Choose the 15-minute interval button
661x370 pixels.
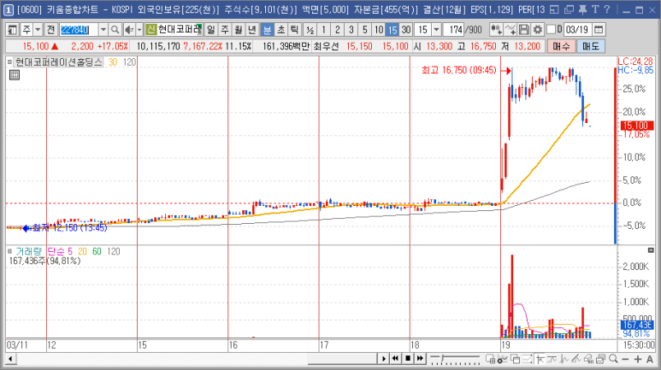(x=392, y=30)
